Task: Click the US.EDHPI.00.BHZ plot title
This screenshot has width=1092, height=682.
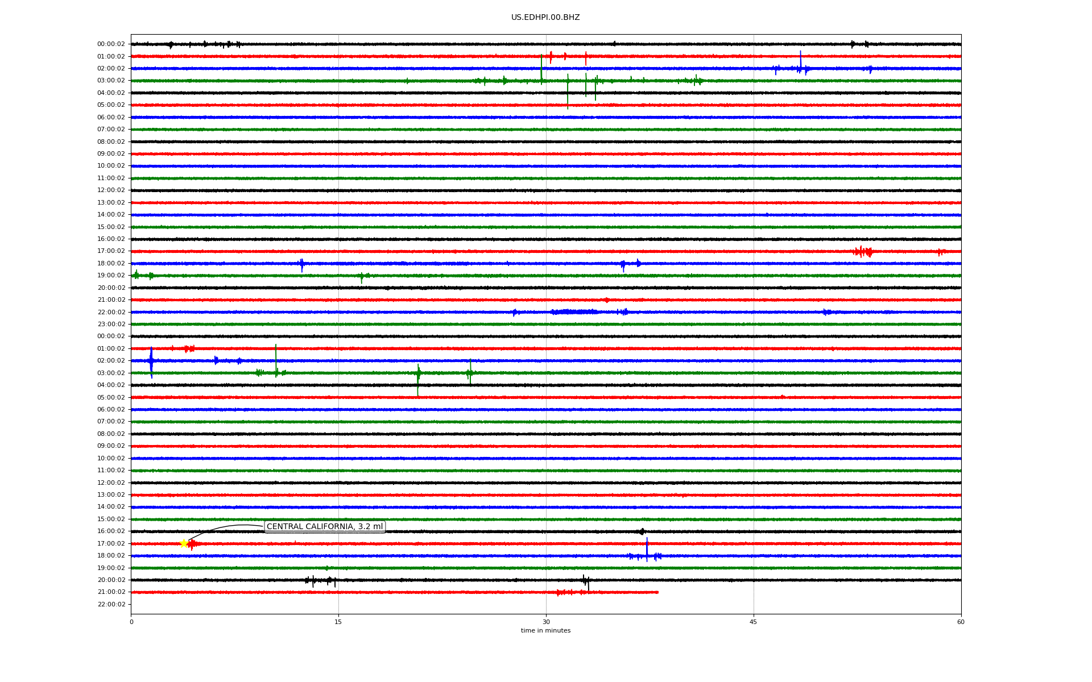Action: click(x=545, y=18)
